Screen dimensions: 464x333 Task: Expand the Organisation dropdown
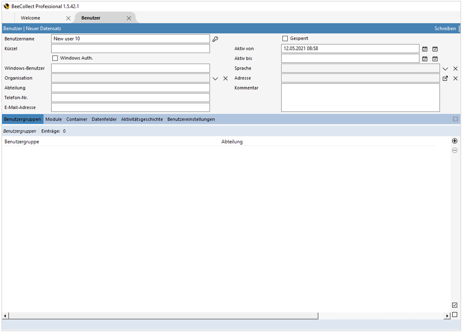[215, 78]
